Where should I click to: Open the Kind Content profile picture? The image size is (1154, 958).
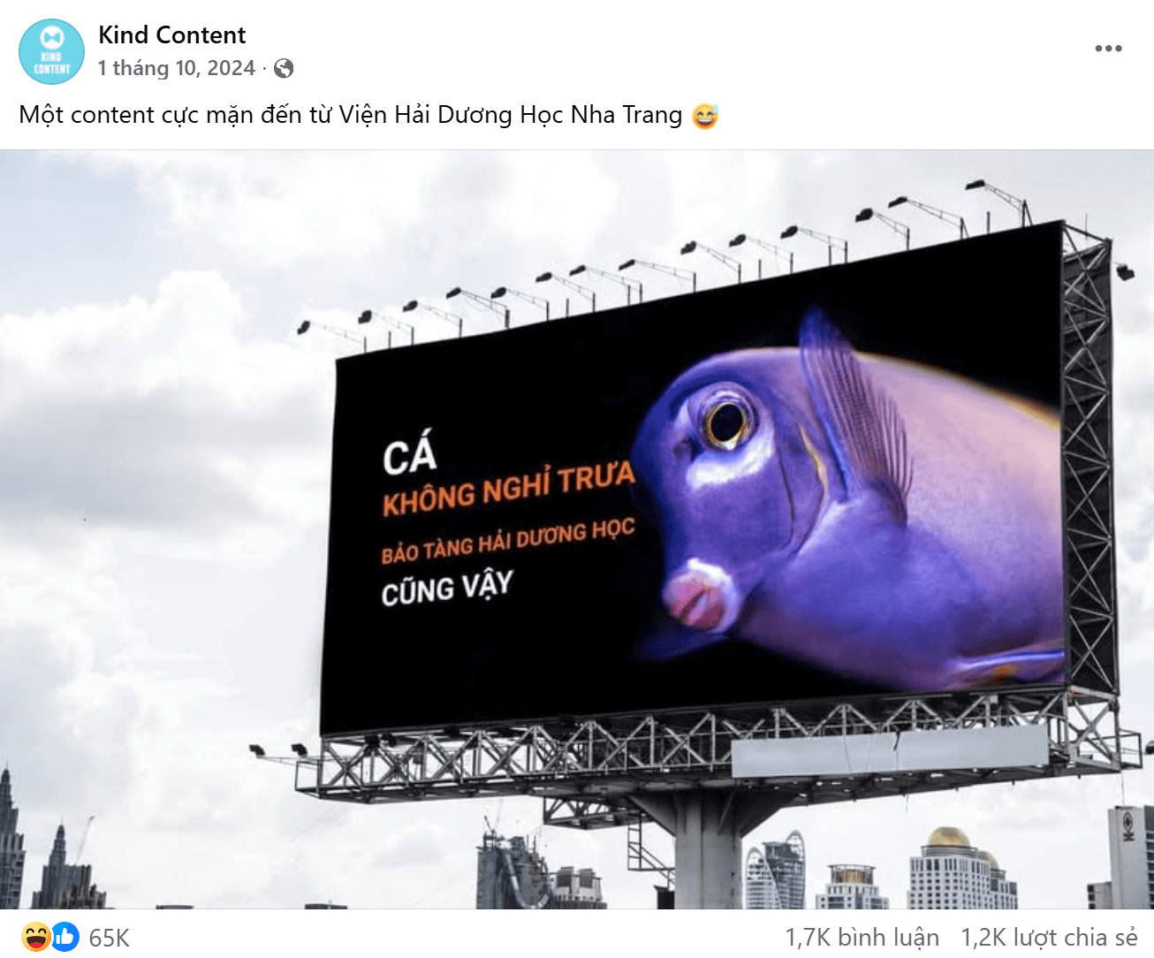coord(51,51)
